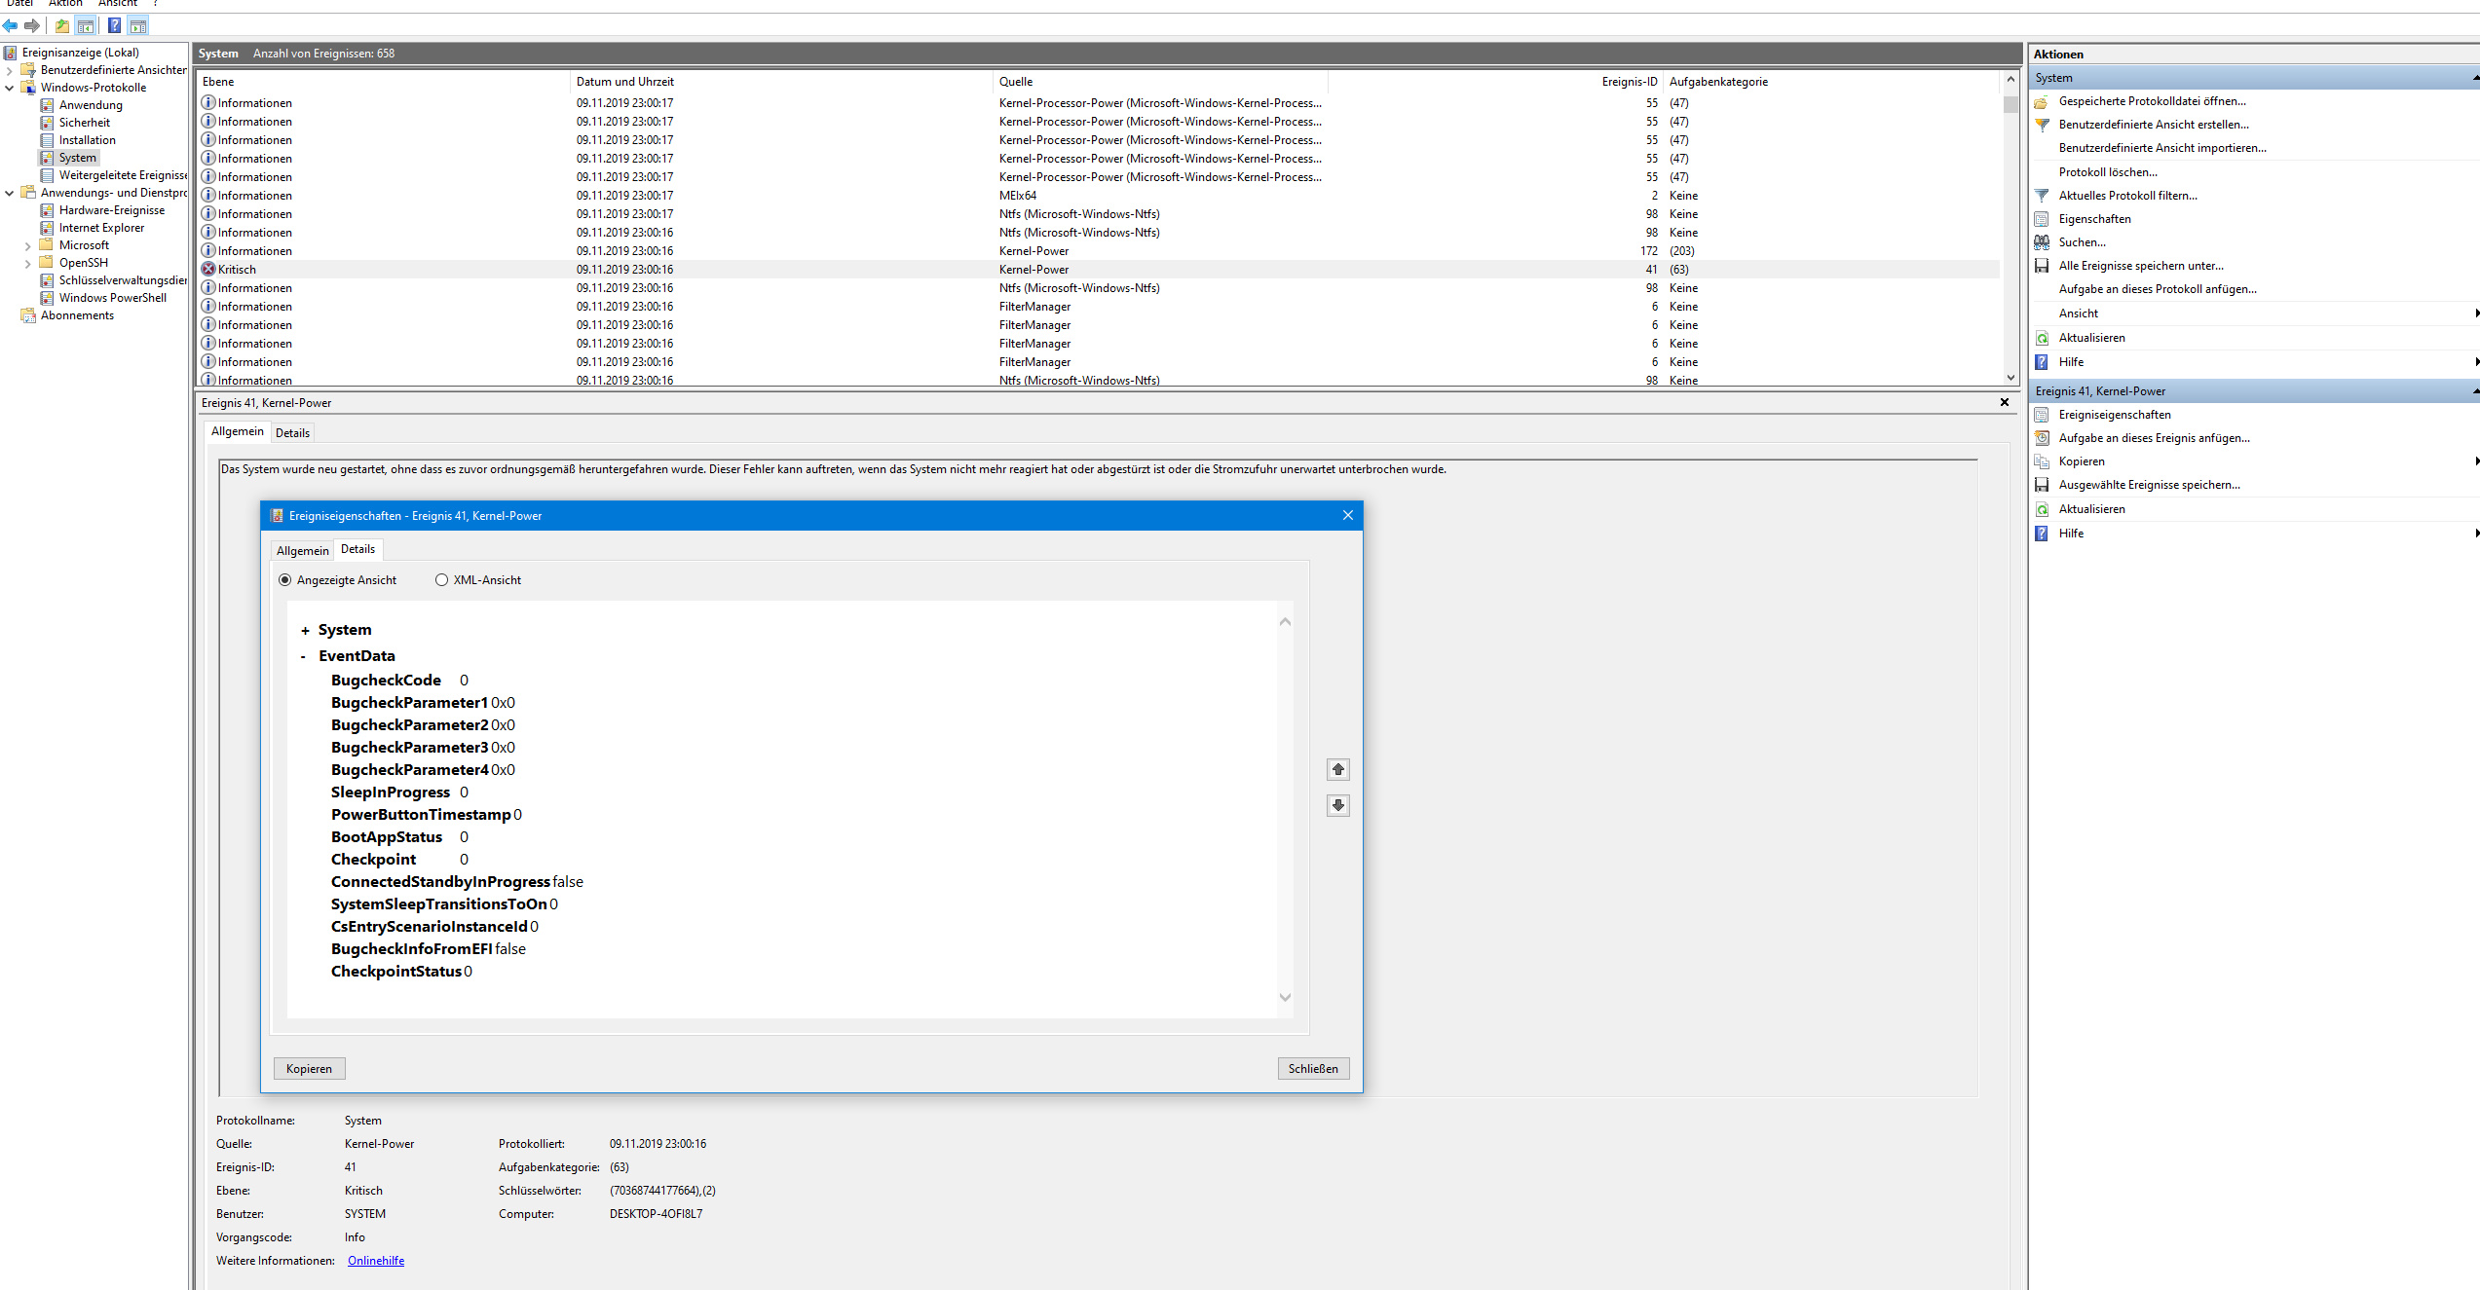The height and width of the screenshot is (1290, 2480).
Task: Click the Kopieren button in dialog
Action: (309, 1069)
